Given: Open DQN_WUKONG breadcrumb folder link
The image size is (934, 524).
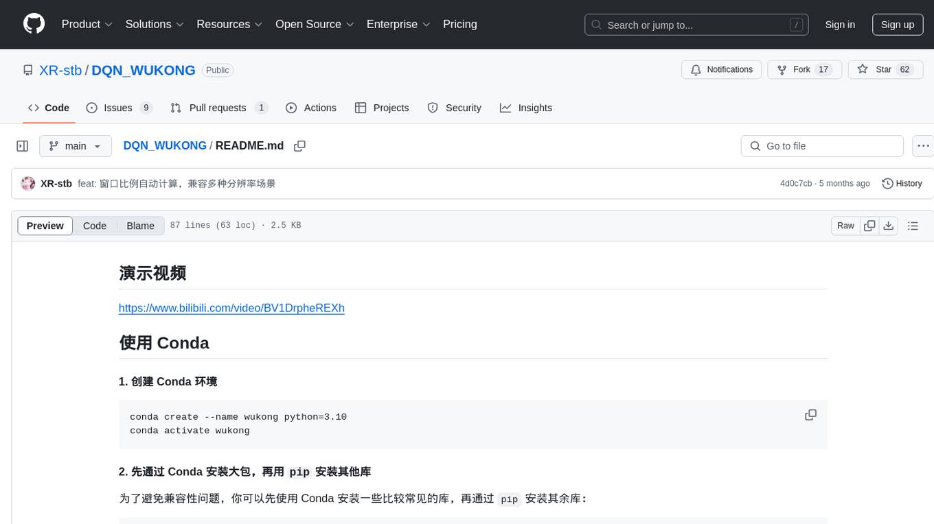Looking at the screenshot, I should [165, 145].
